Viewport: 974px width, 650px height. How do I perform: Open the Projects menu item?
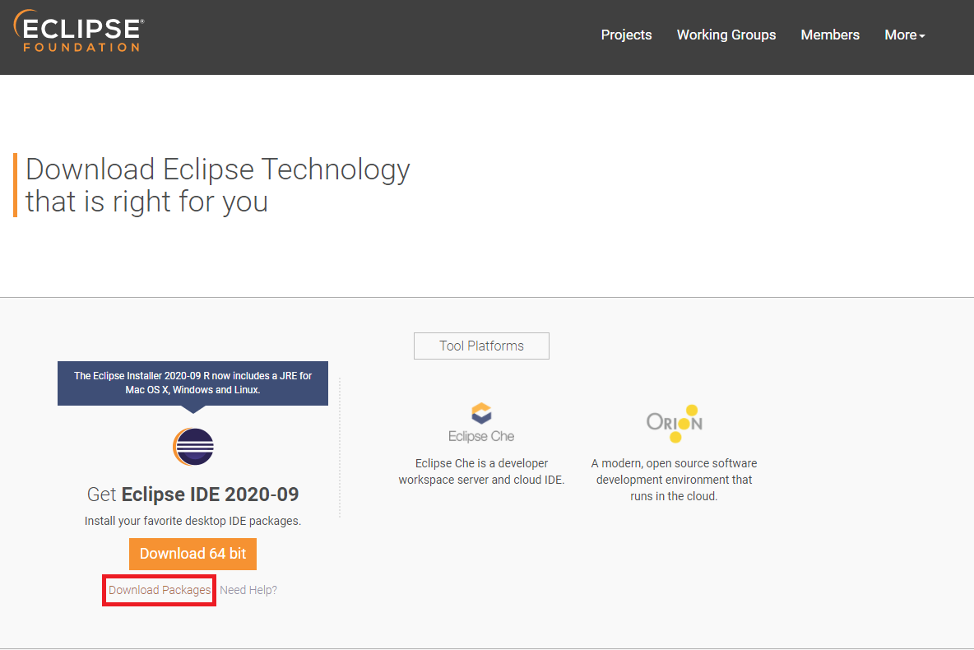point(626,35)
